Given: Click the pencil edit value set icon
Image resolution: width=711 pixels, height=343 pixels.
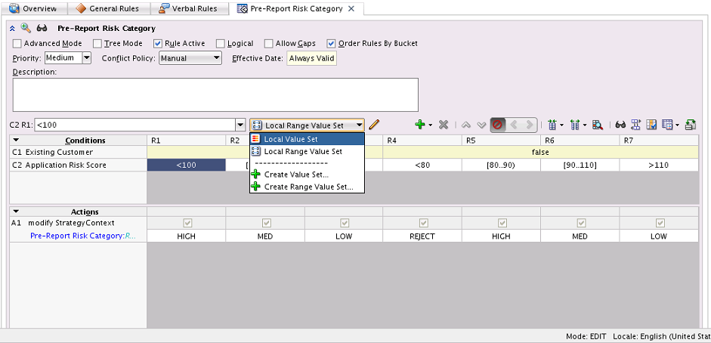Looking at the screenshot, I should coord(374,125).
